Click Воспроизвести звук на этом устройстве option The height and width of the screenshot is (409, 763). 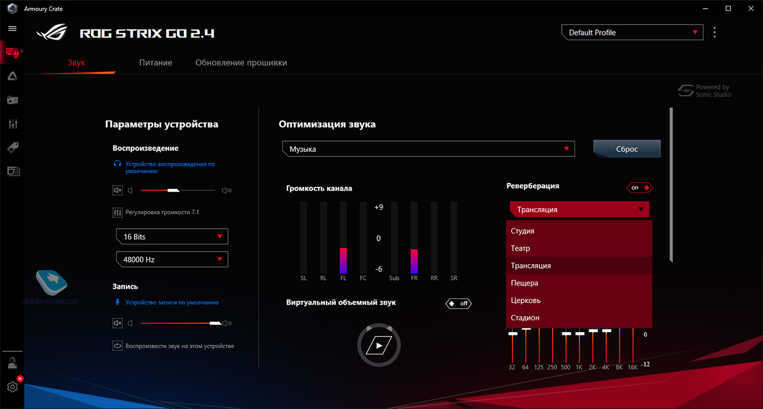[x=179, y=346]
